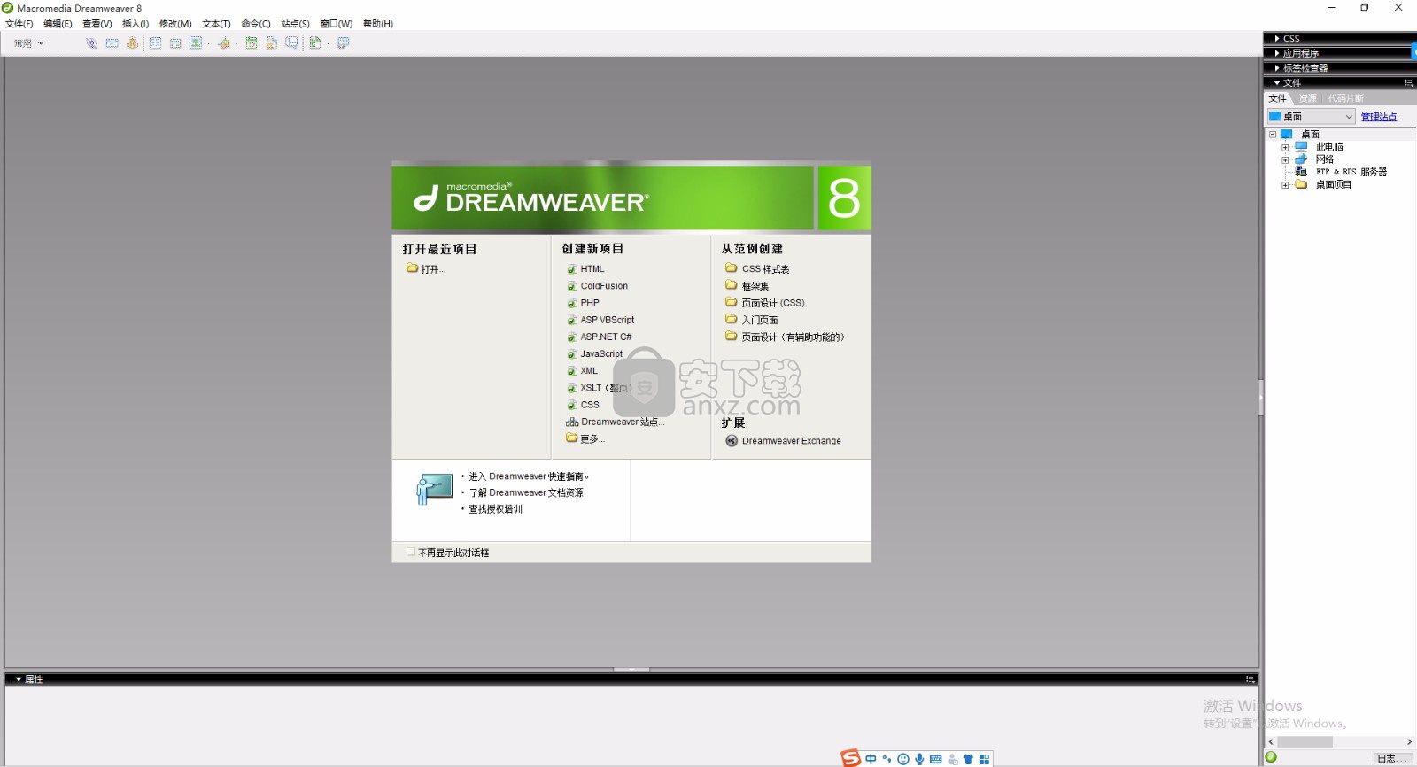This screenshot has width=1417, height=767.
Task: Open the Templates icon dropdown arrow
Action: [328, 43]
